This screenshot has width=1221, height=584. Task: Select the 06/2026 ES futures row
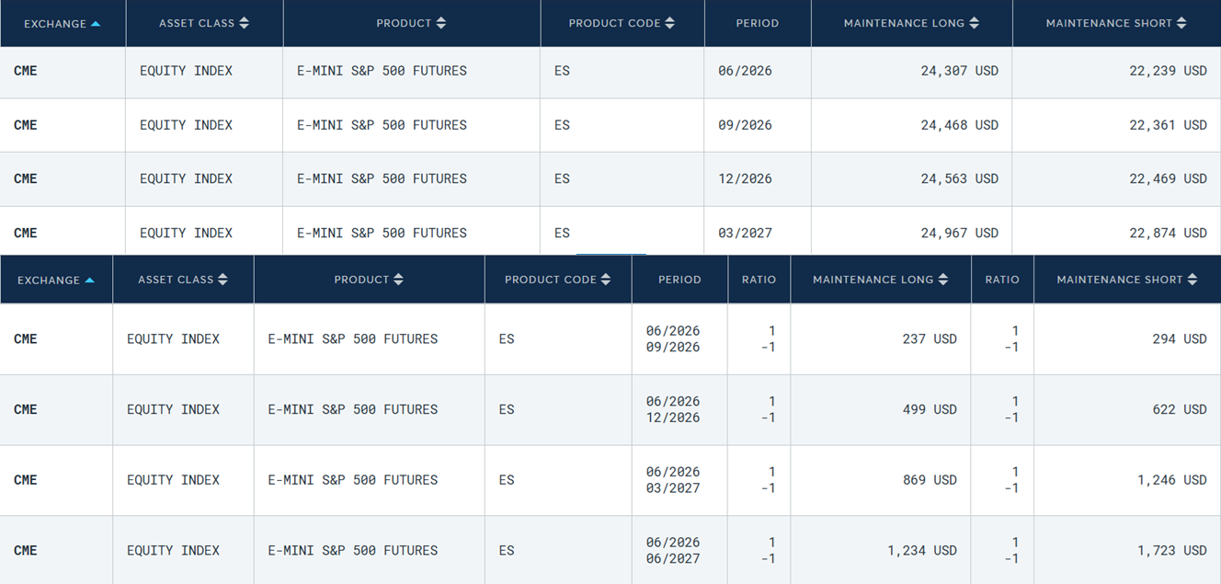(610, 72)
